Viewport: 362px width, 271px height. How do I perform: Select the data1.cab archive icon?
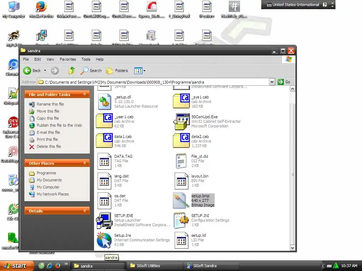coord(104,140)
